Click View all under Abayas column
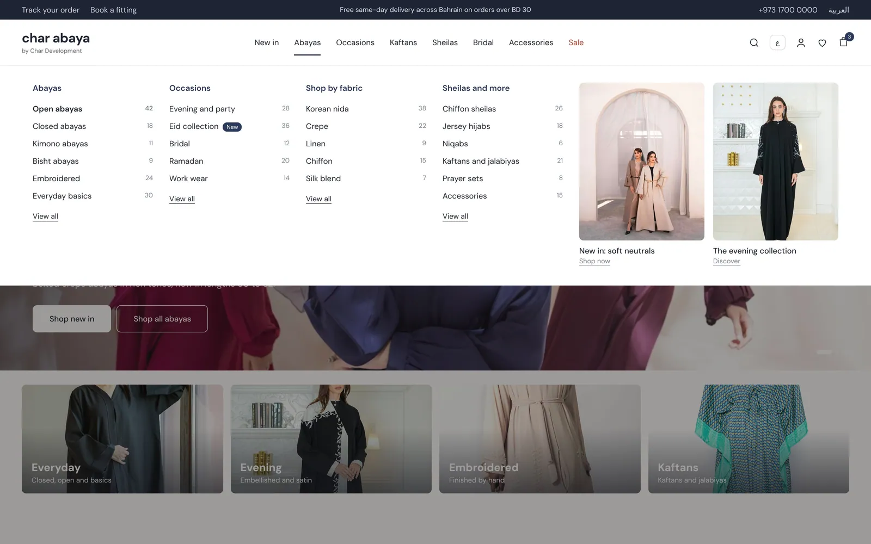Screen dimensions: 871x544 pos(45,216)
